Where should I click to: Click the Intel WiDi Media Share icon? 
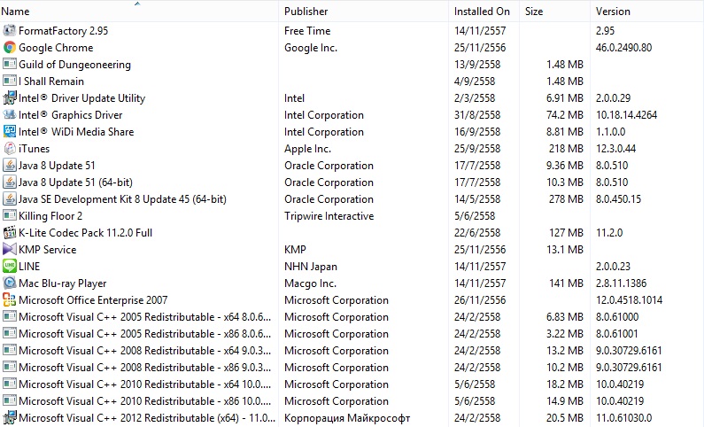(10, 132)
